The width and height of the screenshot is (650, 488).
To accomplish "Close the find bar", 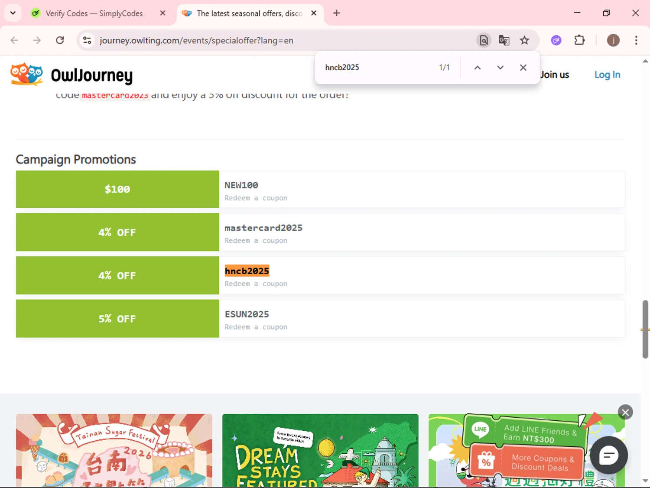I will click(523, 67).
